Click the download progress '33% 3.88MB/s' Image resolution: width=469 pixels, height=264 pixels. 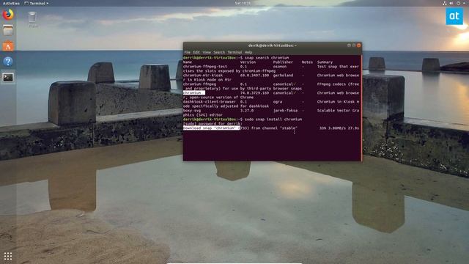[x=333, y=128]
